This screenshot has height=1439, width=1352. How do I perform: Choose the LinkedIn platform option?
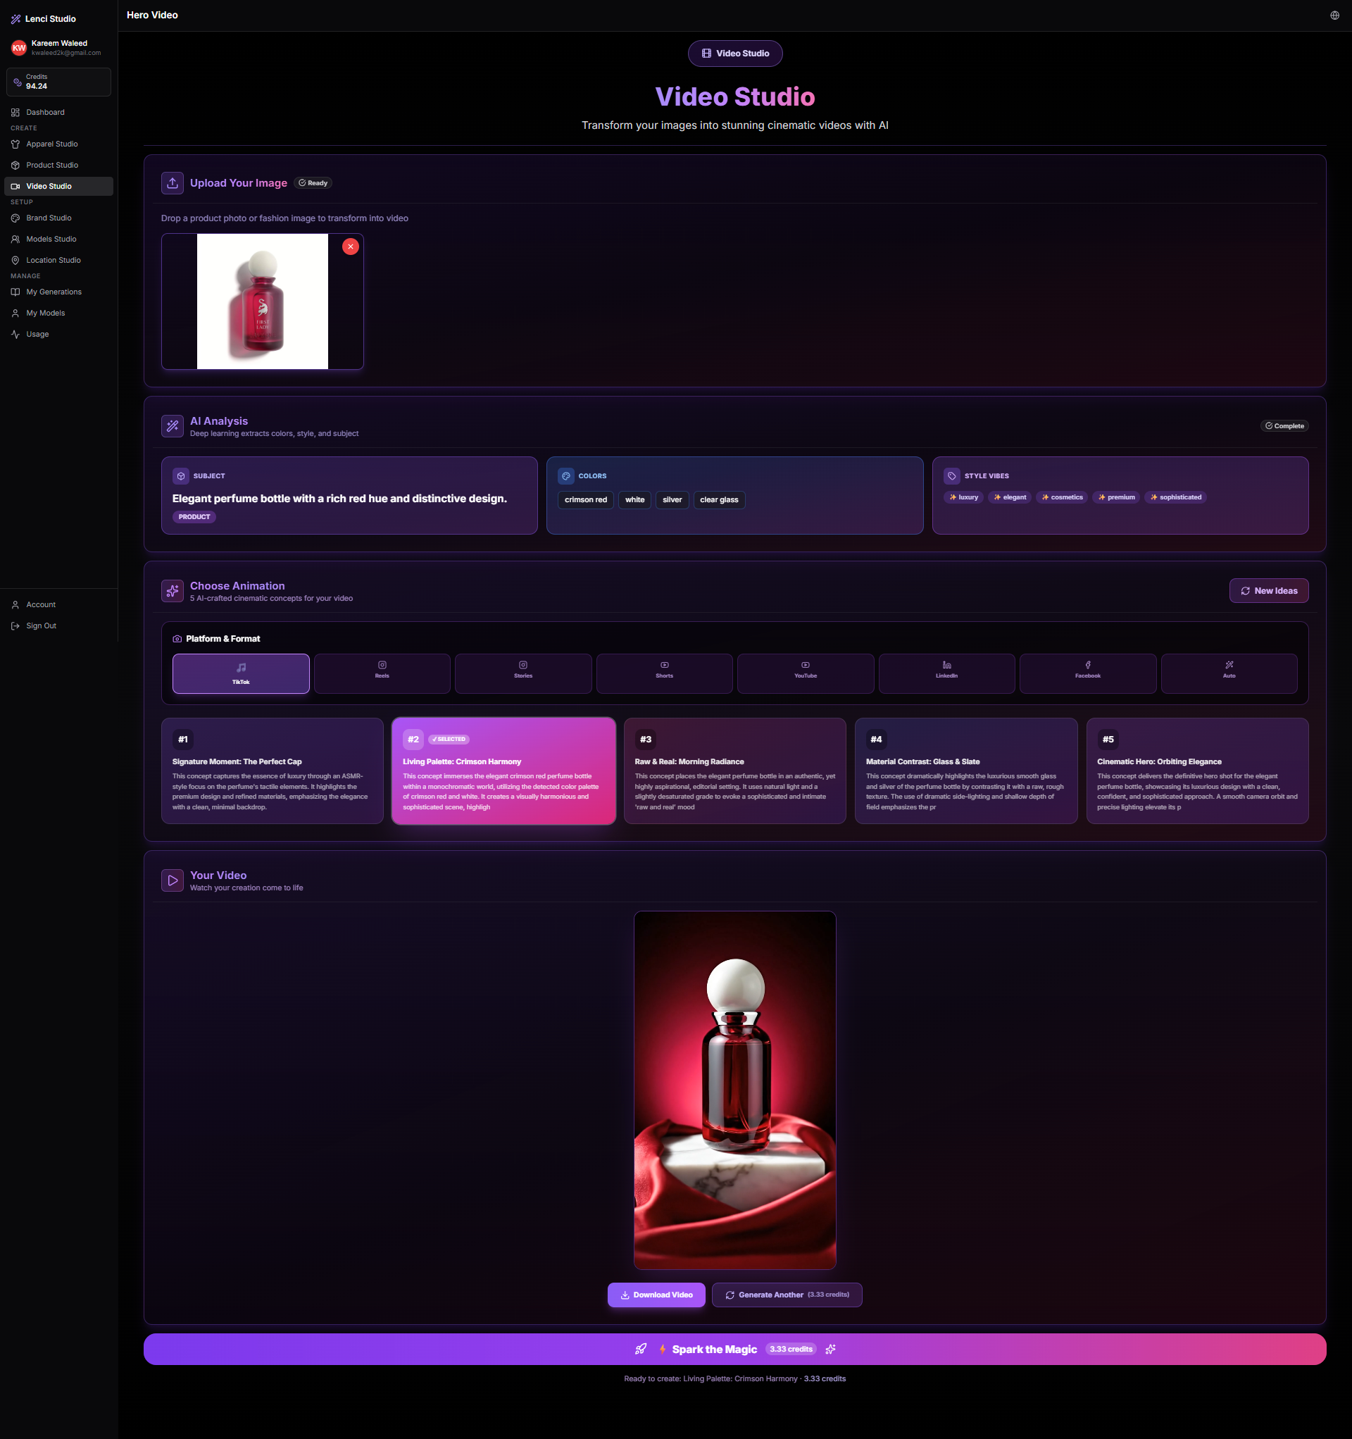pos(946,673)
